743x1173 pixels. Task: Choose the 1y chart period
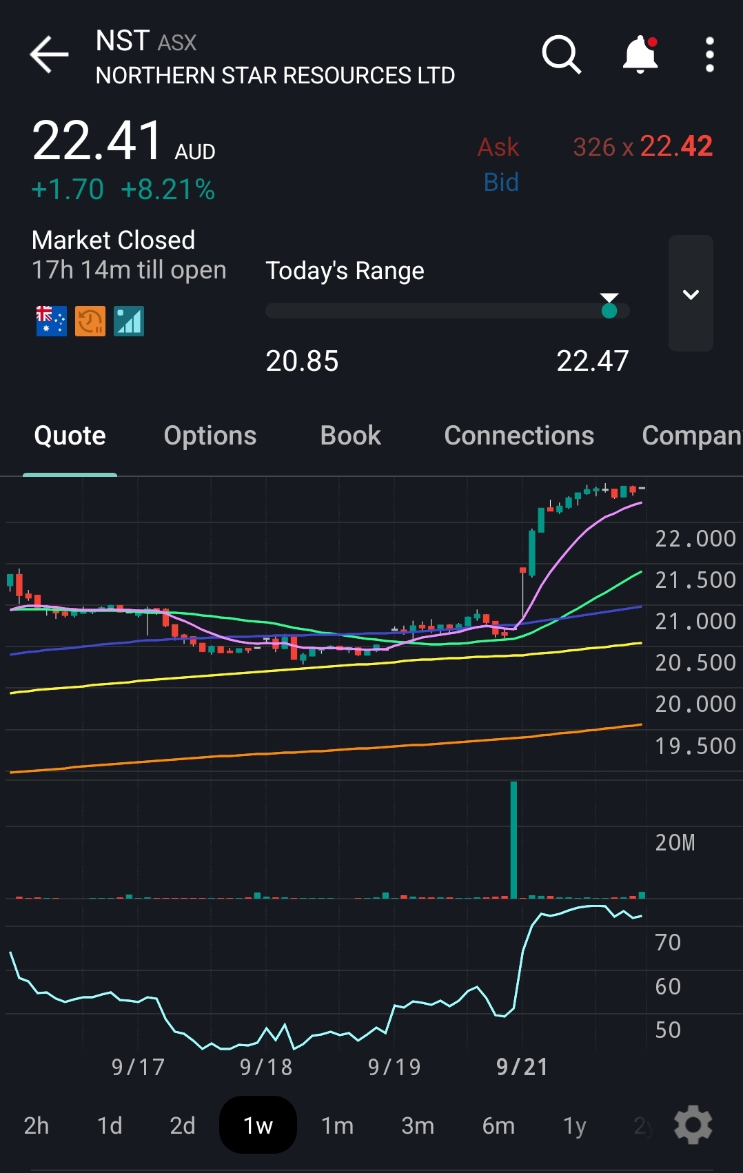point(574,1125)
